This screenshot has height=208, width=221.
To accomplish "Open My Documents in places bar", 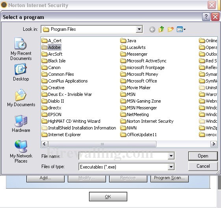I will click(x=21, y=98).
